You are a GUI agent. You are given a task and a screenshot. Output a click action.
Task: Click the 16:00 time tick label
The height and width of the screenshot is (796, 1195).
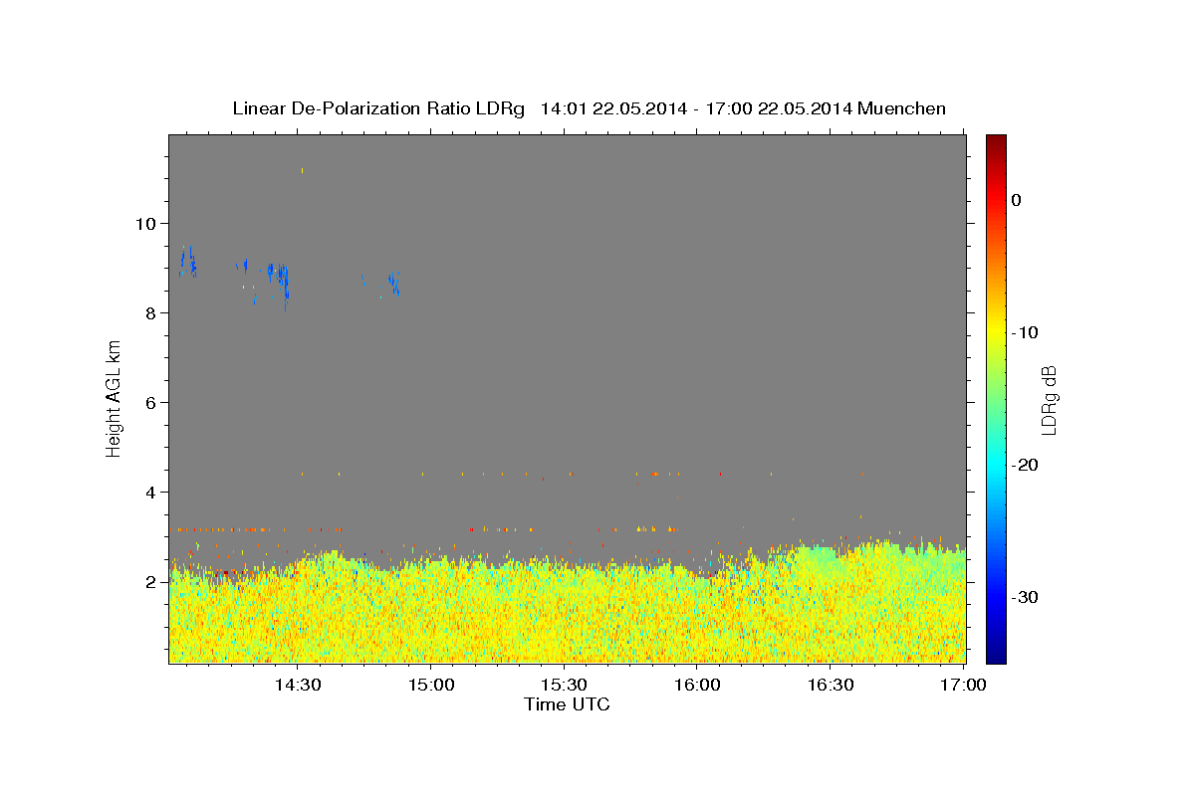tap(697, 685)
